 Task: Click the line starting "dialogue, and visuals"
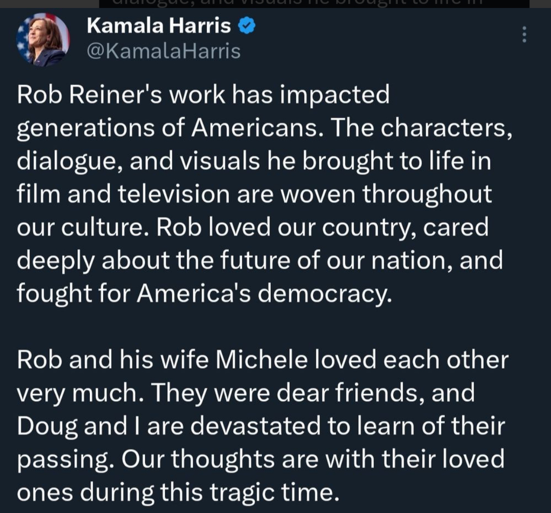tap(253, 160)
